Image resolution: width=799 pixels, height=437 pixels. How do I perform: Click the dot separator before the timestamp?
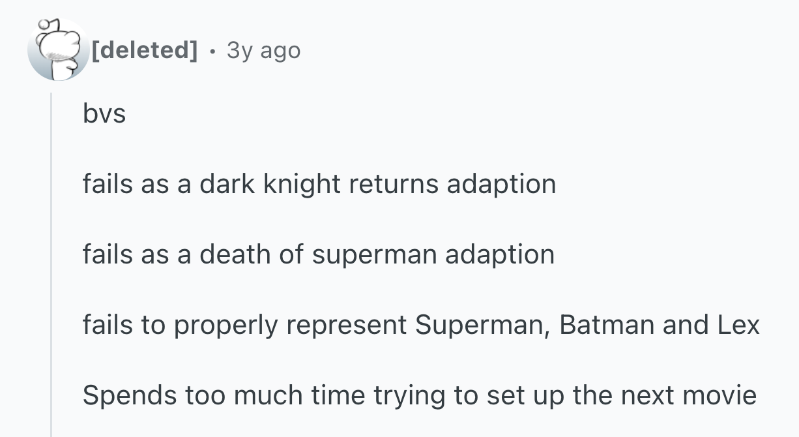point(212,50)
